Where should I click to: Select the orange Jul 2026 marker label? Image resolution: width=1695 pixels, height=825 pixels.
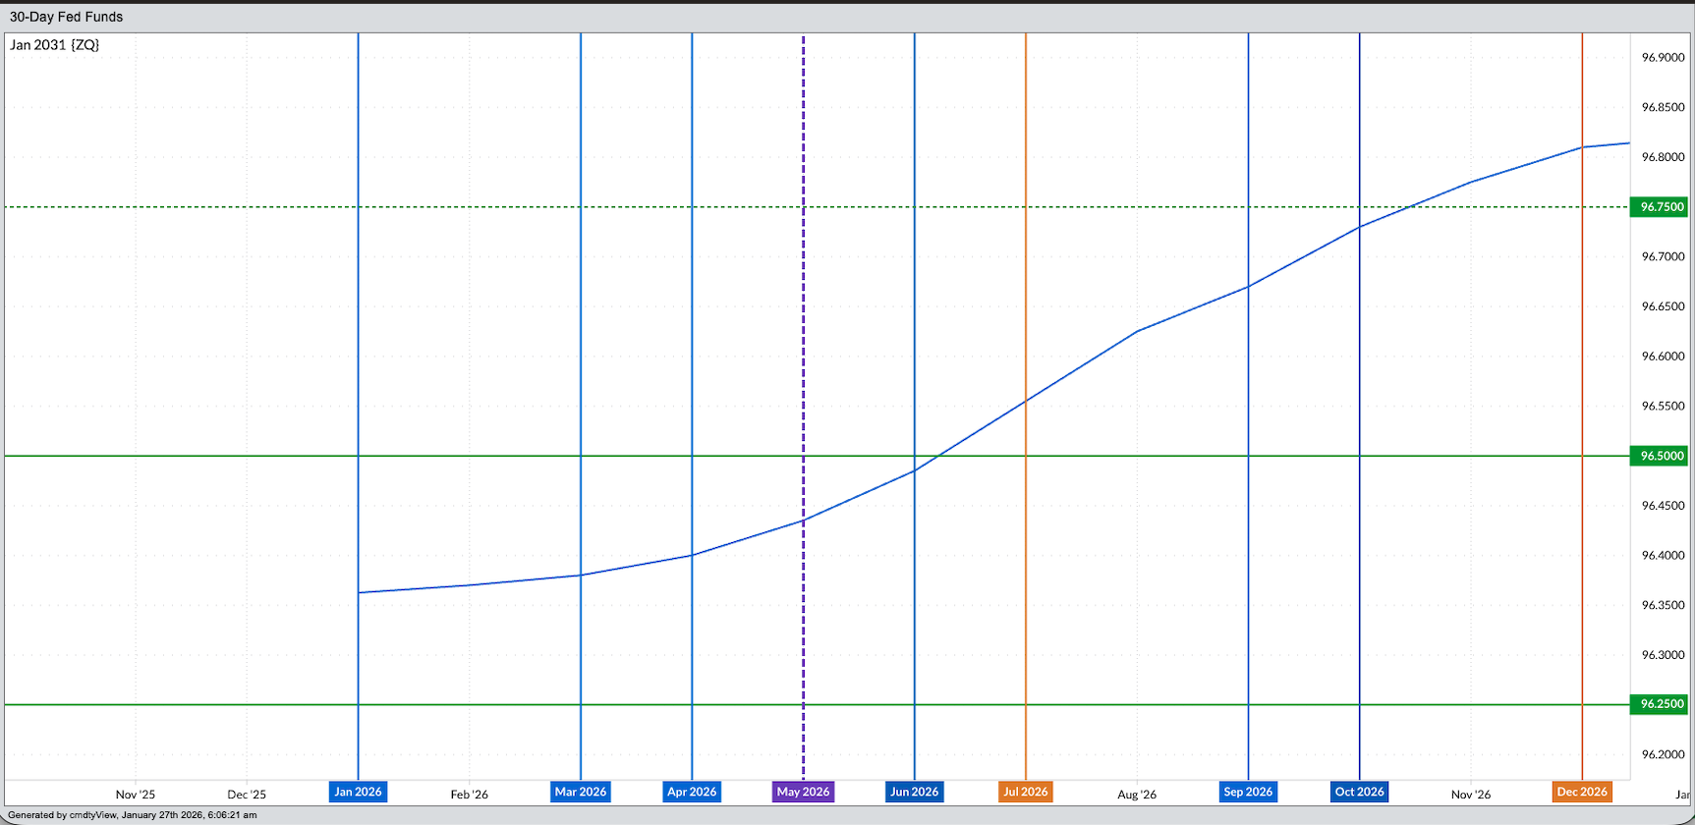1025,792
